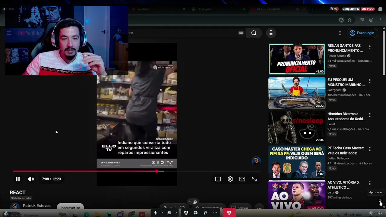Open options menu for Renan Santos video
The width and height of the screenshot is (386, 217).
click(x=370, y=47)
